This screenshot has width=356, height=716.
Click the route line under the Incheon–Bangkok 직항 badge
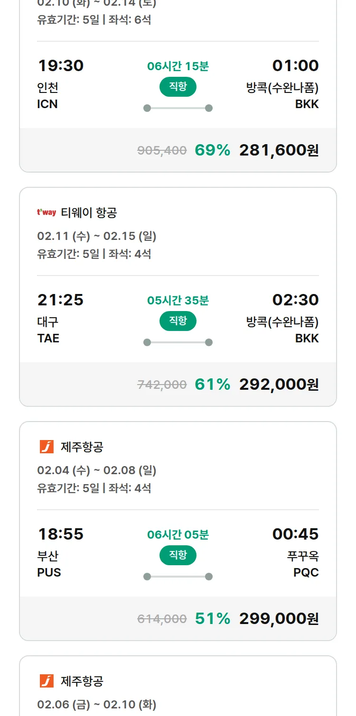(x=178, y=108)
